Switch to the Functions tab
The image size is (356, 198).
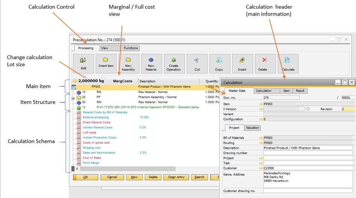[131, 48]
